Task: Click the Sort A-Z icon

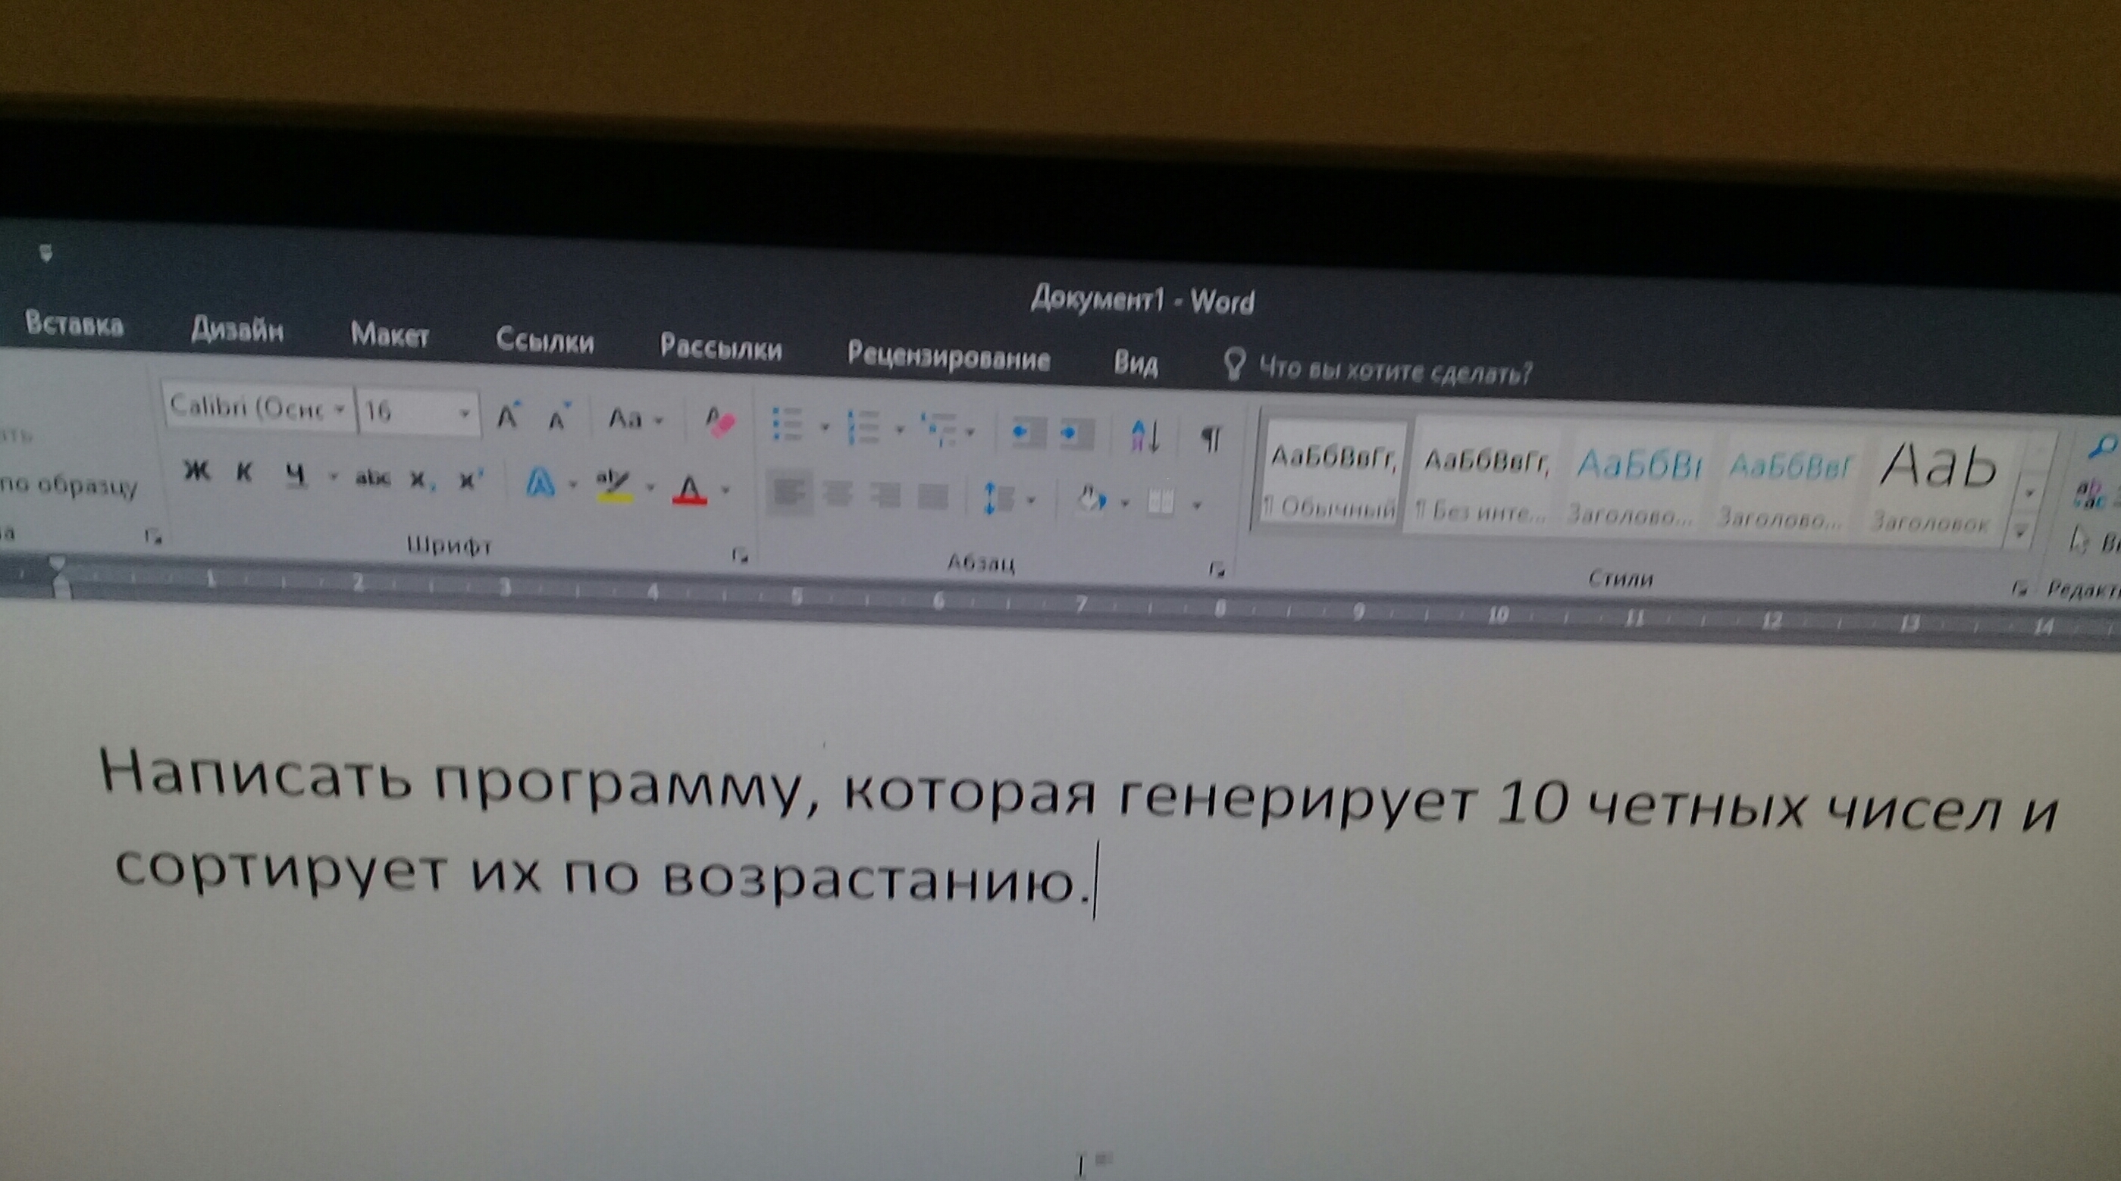Action: tap(1145, 437)
